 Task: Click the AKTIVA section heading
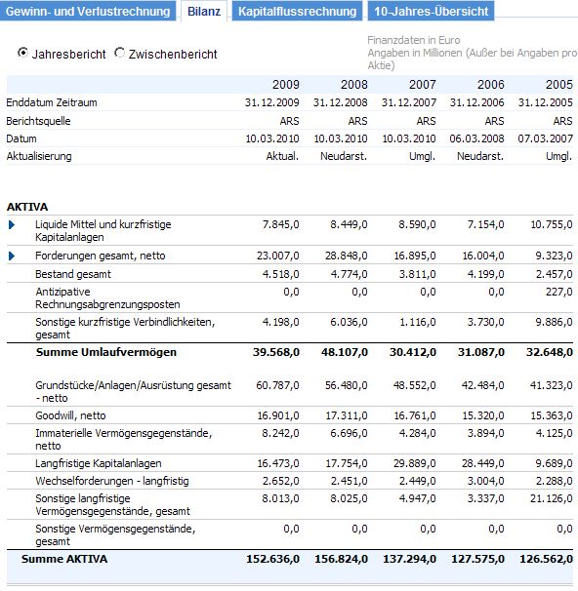[27, 207]
